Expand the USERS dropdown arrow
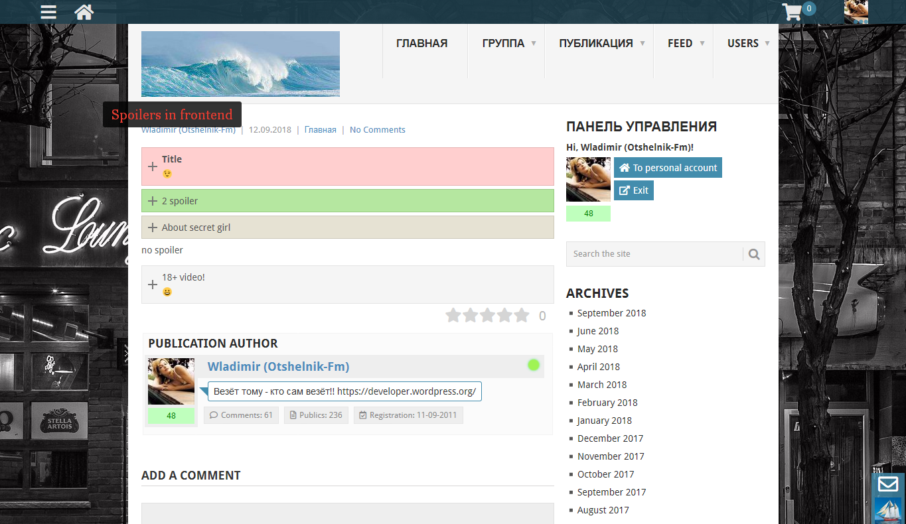 pyautogui.click(x=767, y=44)
